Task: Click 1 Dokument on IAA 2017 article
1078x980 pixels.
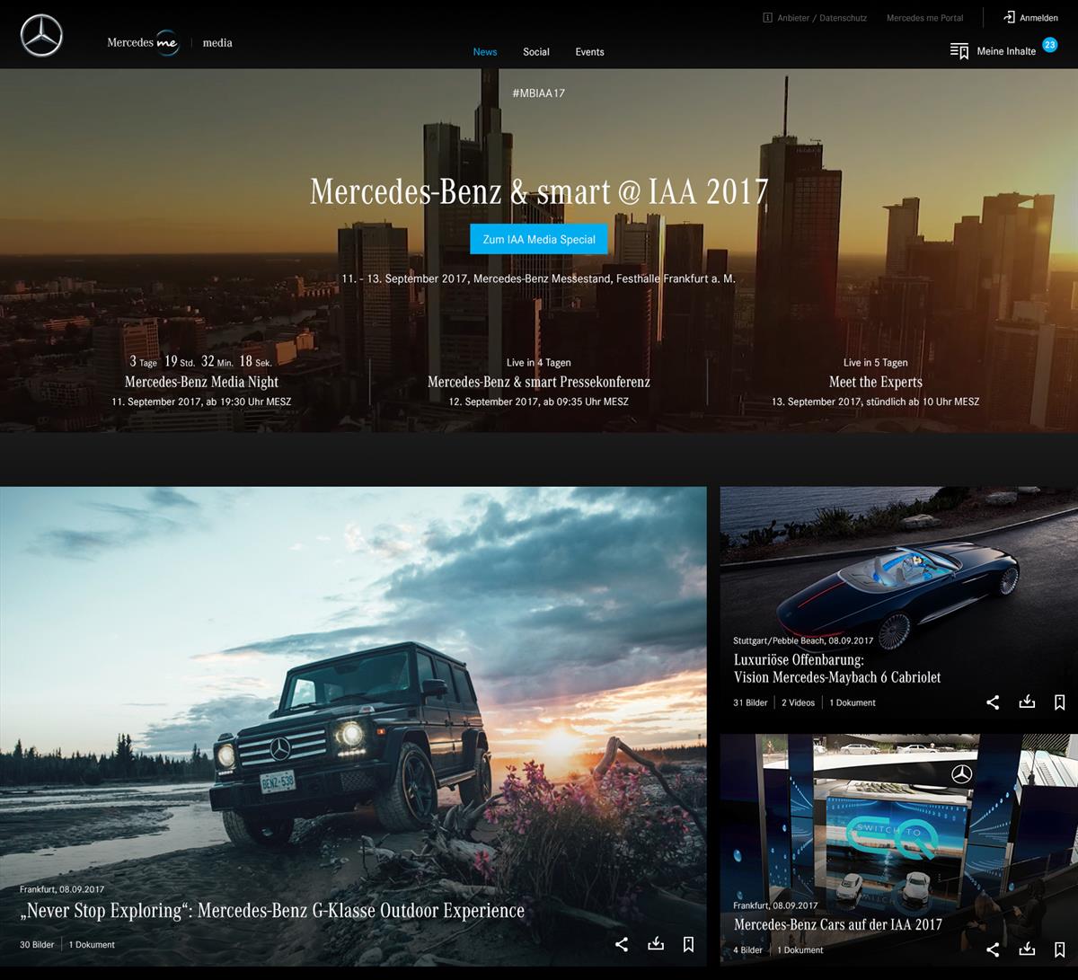Action: [800, 950]
